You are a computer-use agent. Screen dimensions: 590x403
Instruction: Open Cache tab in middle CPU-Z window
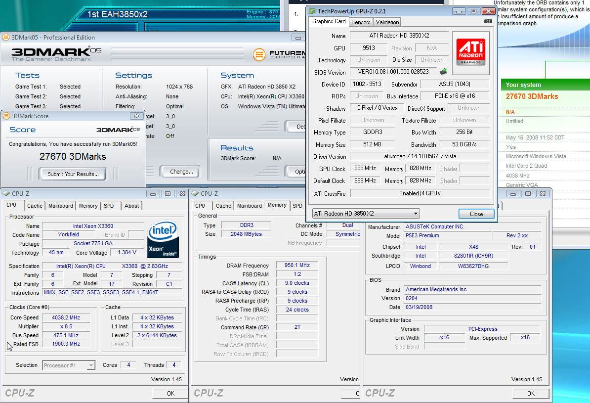(x=223, y=206)
